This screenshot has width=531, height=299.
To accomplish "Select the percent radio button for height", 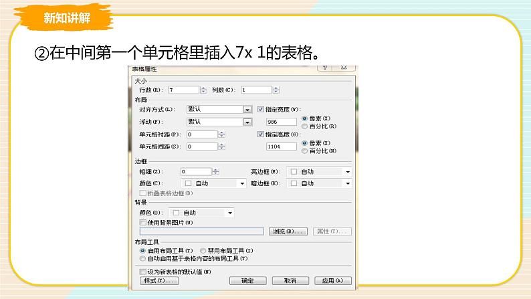I will 304,151.
